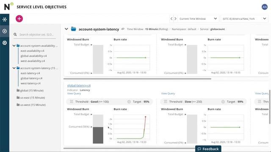This screenshot has height=152, width=271.
Task: Select the SLO gauge sidebar icon
Action: click(5, 31)
